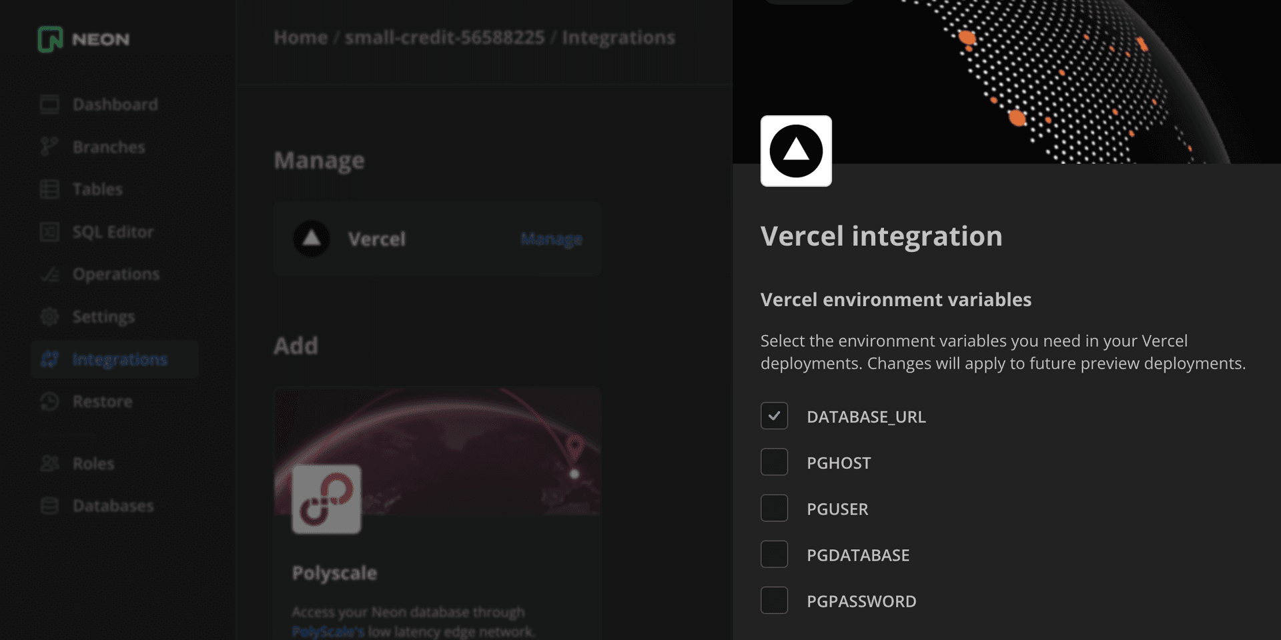1281x640 pixels.
Task: Click the Integrations icon in sidebar
Action: (x=49, y=359)
